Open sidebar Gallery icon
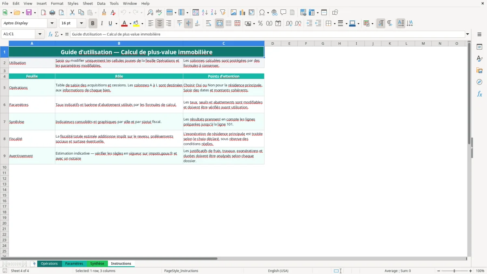This screenshot has width=487, height=274. click(479, 70)
